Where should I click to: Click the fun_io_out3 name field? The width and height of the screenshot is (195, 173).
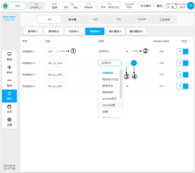point(55,74)
